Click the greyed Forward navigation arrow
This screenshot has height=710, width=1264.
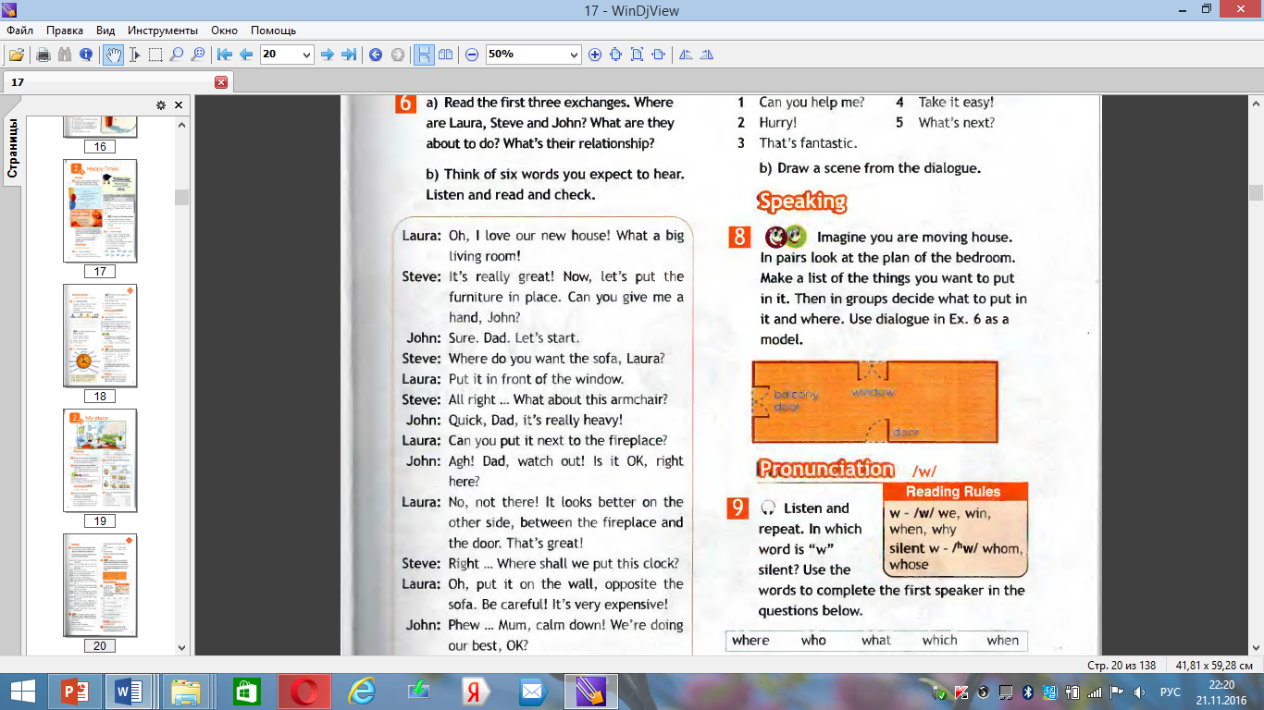[x=398, y=55]
